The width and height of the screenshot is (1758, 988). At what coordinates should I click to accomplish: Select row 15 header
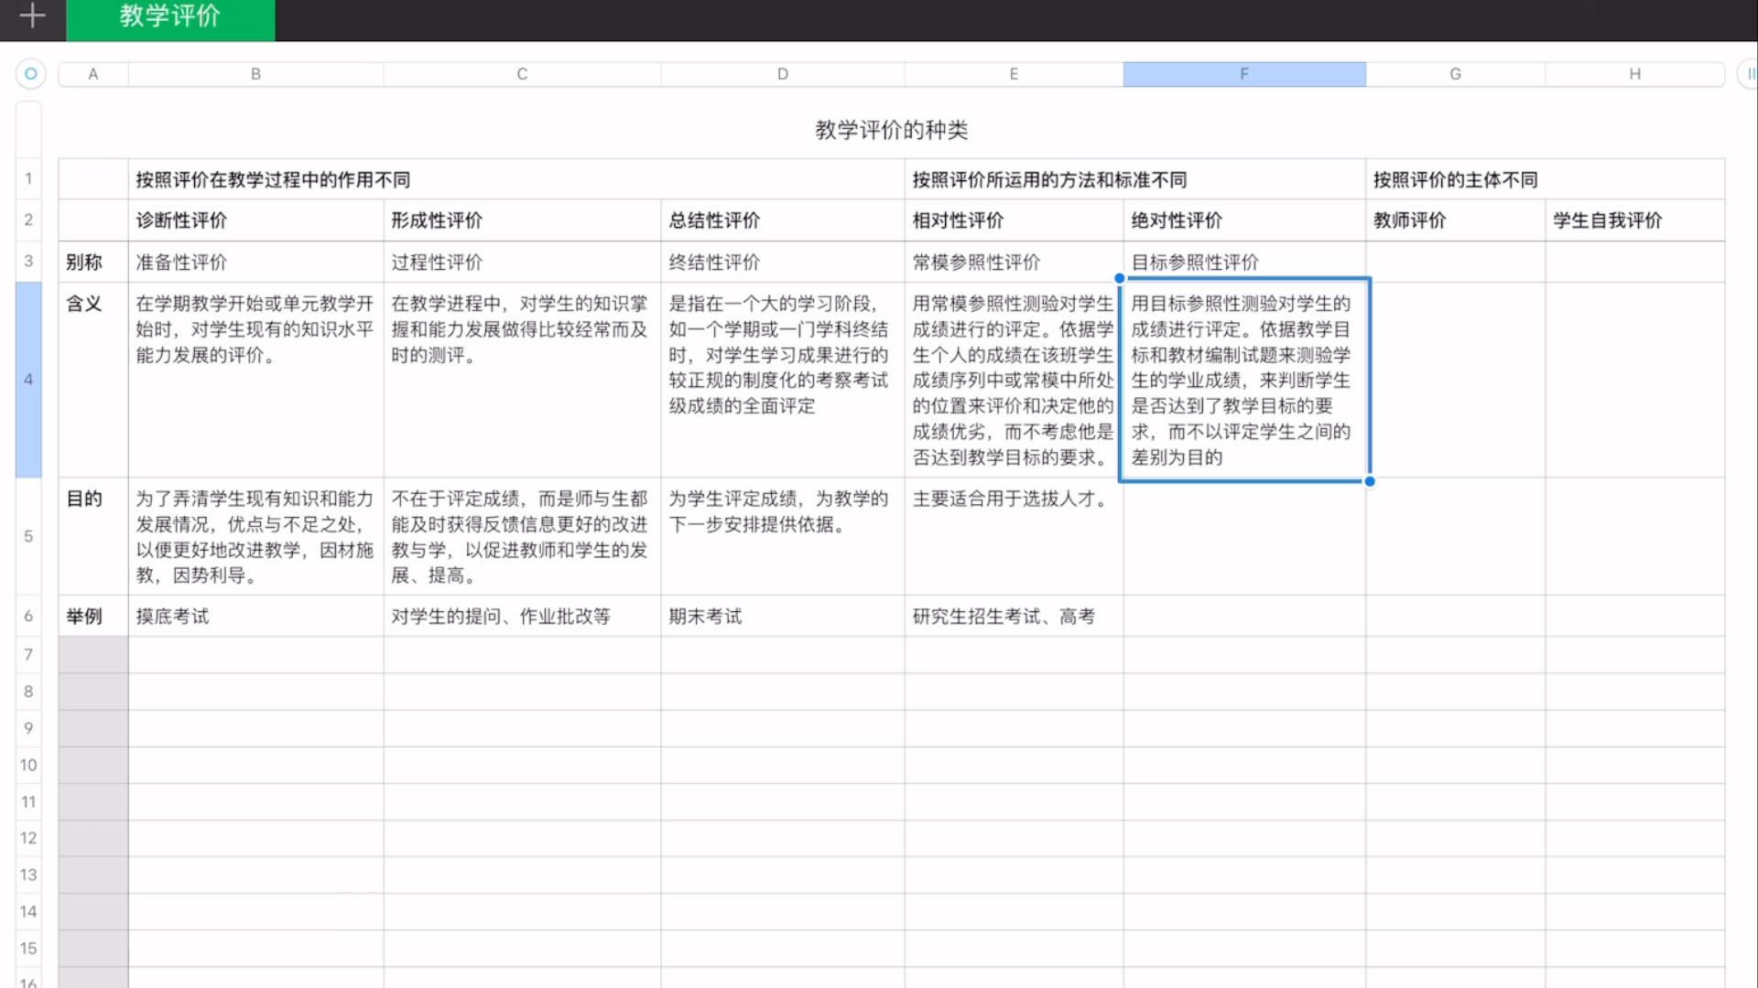click(x=28, y=948)
